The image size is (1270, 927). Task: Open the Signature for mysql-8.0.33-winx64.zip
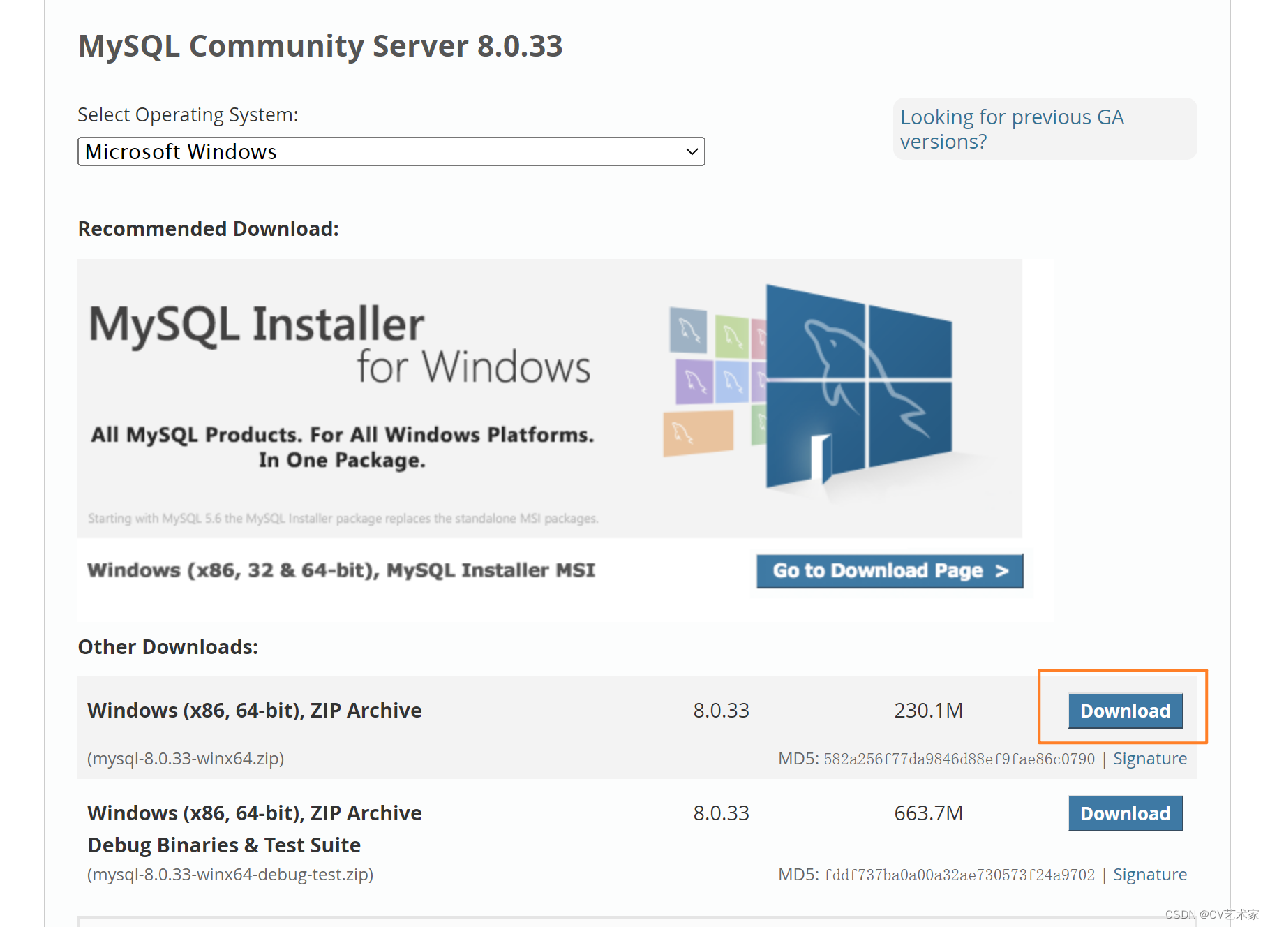coord(1149,758)
